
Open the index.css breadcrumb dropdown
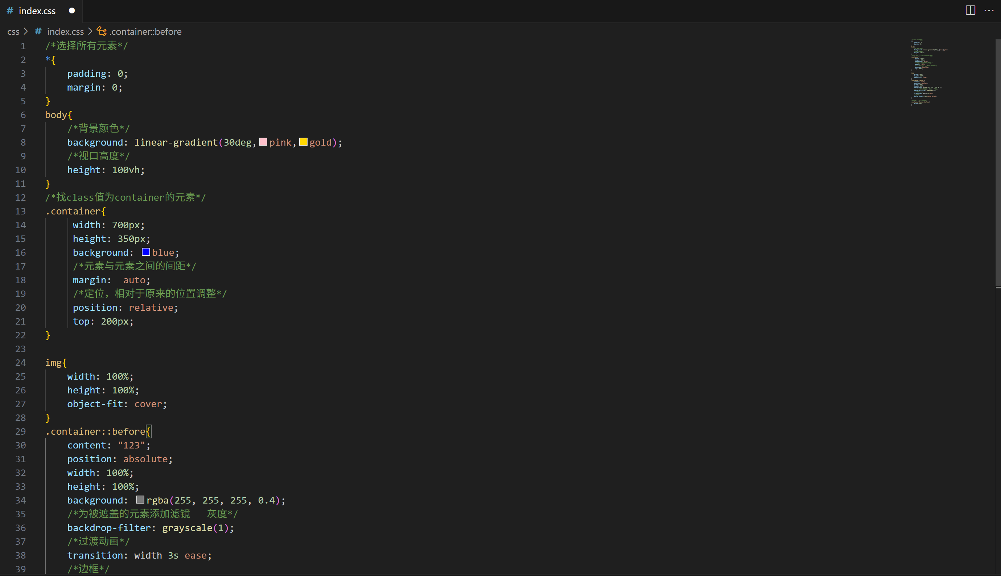tap(65, 32)
